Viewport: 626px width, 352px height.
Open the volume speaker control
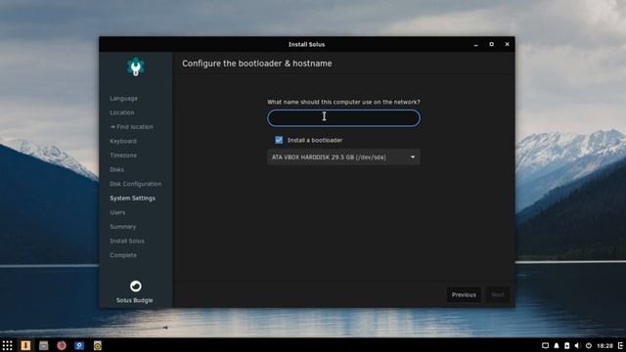click(577, 345)
